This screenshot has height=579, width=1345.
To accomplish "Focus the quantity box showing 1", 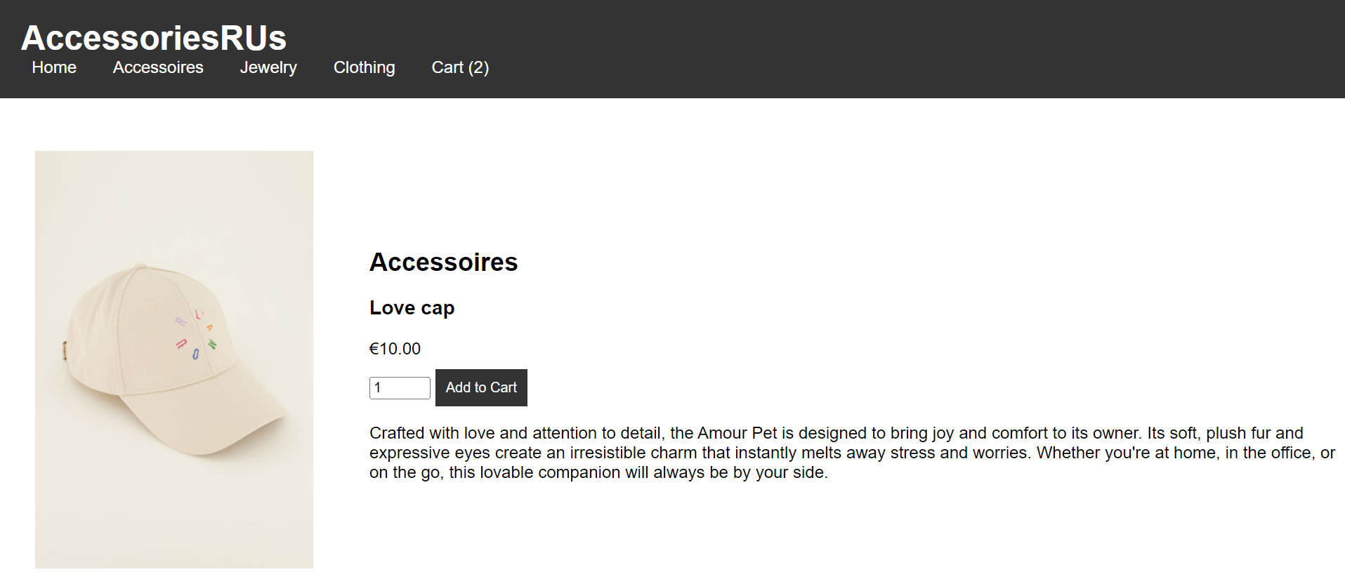I will click(399, 387).
